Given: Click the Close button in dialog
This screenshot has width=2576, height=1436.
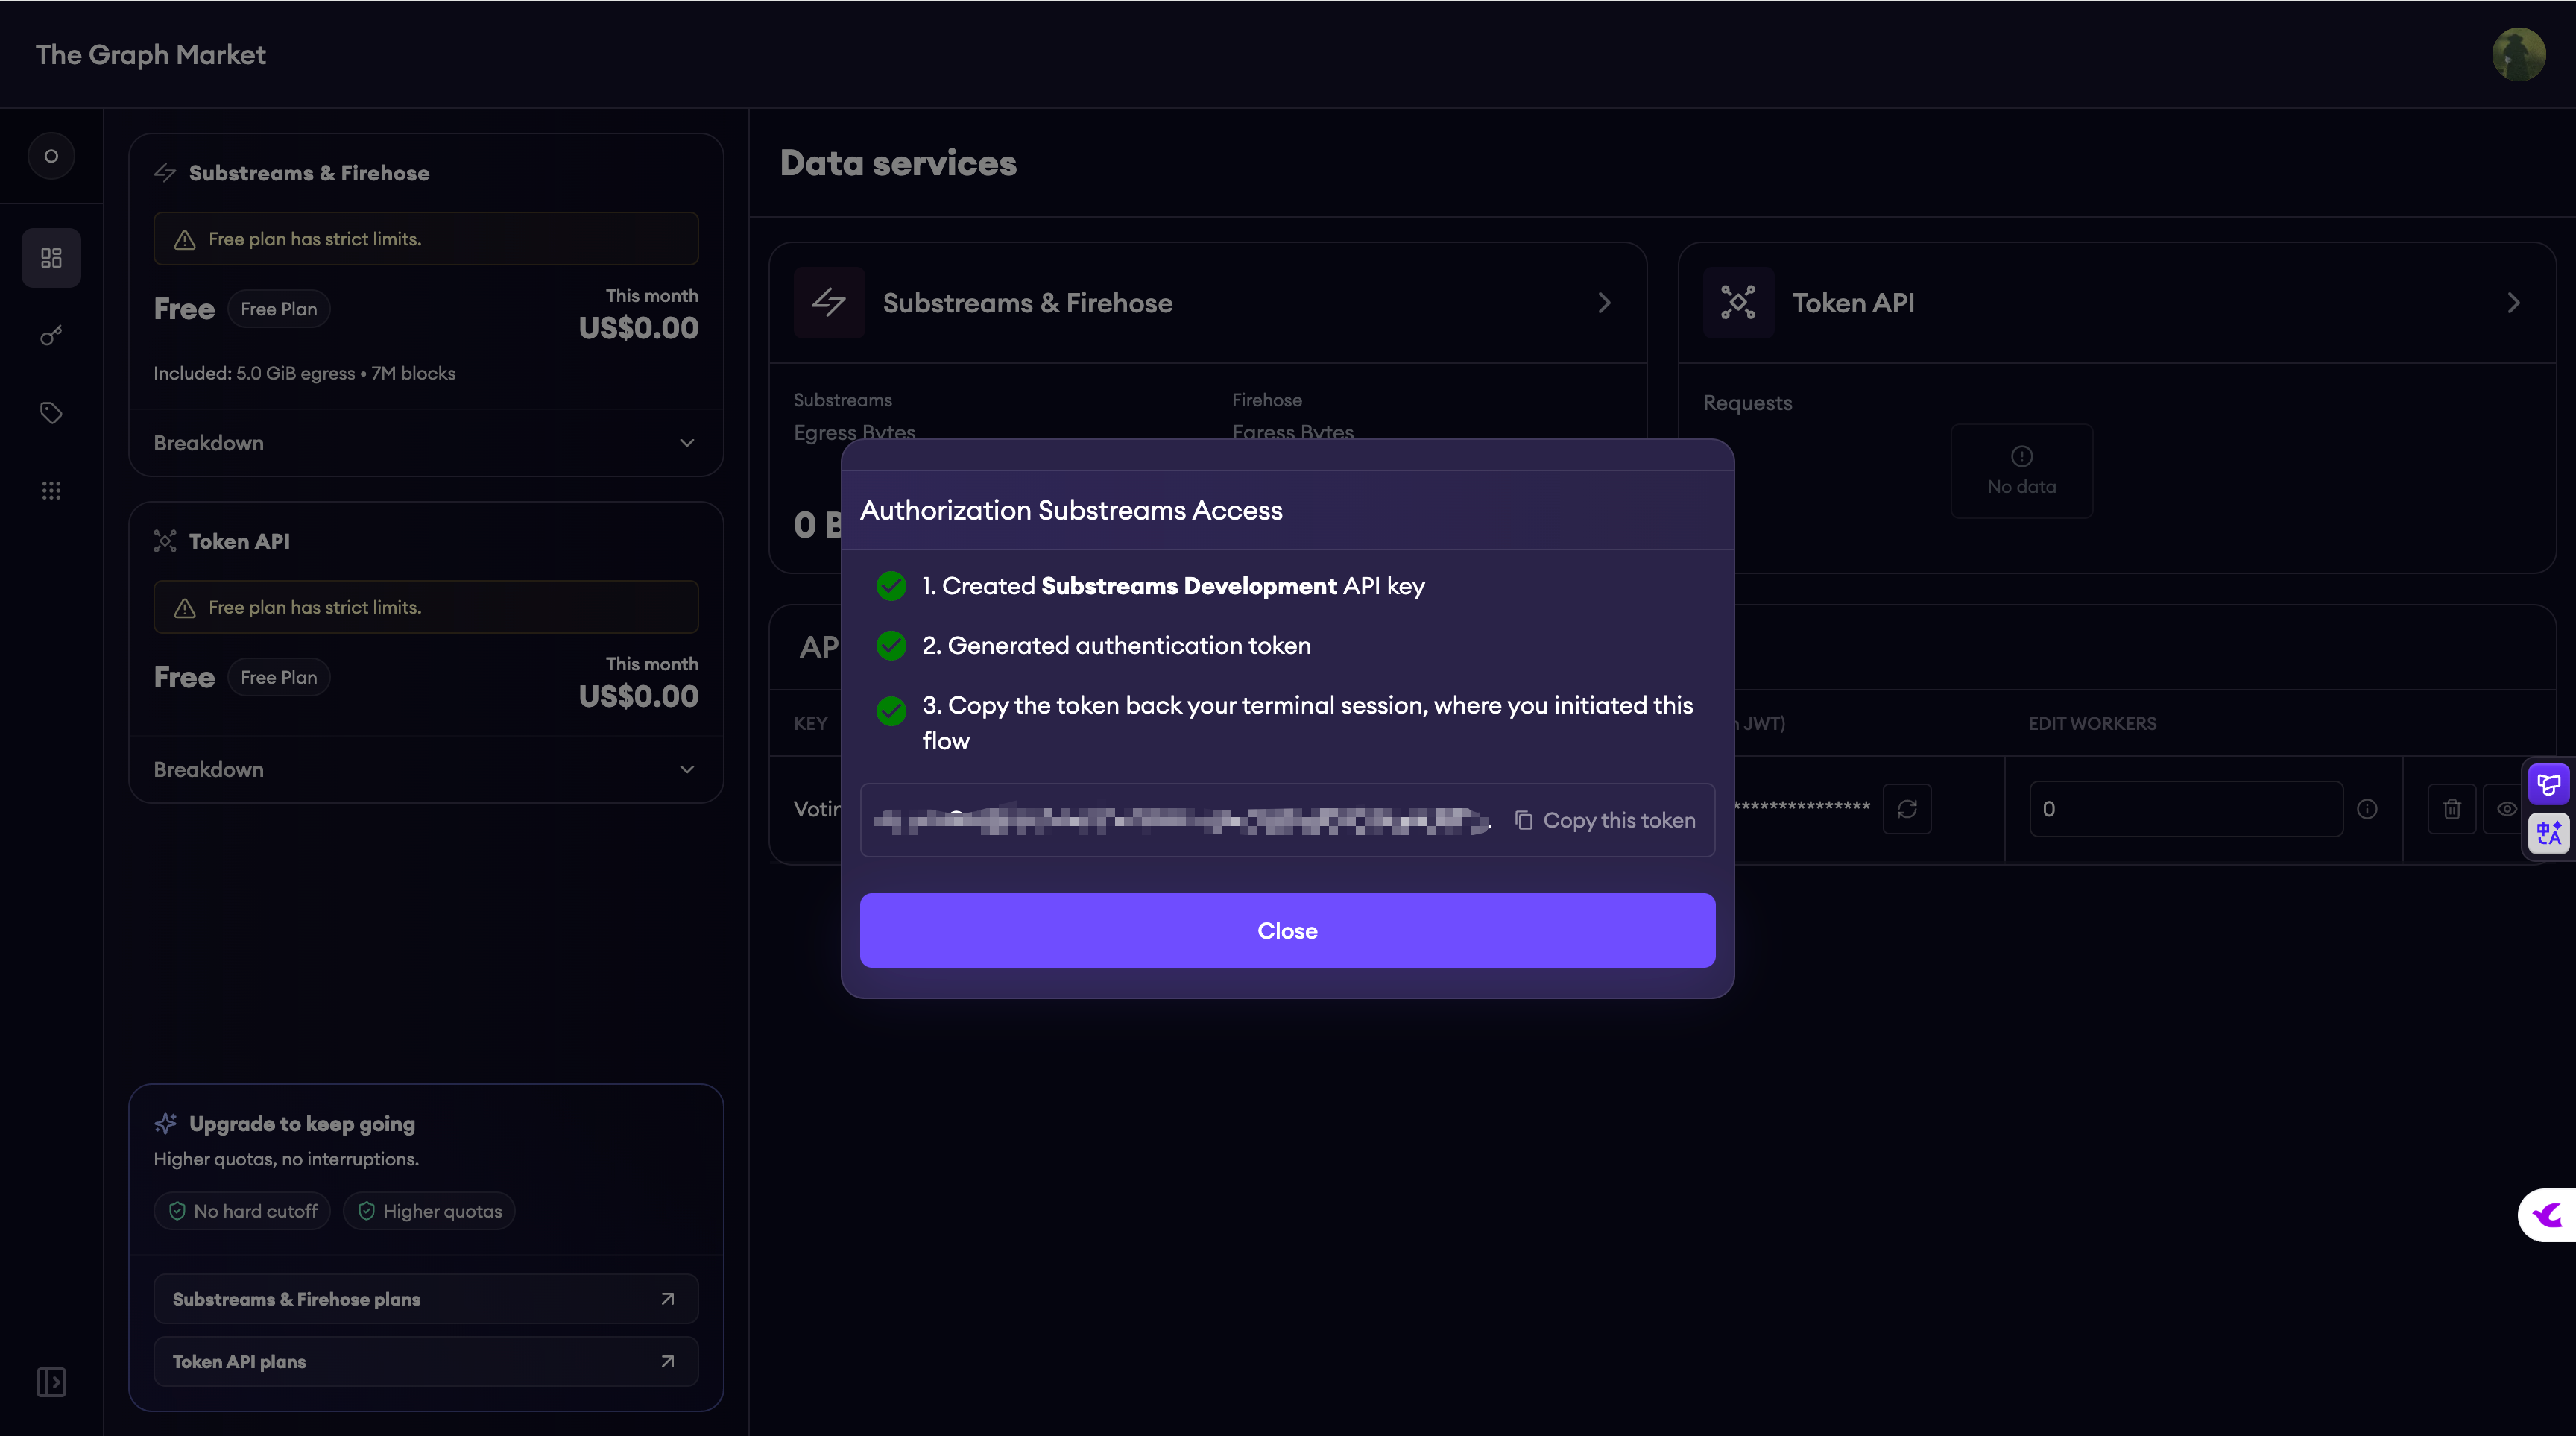Looking at the screenshot, I should pos(1287,930).
